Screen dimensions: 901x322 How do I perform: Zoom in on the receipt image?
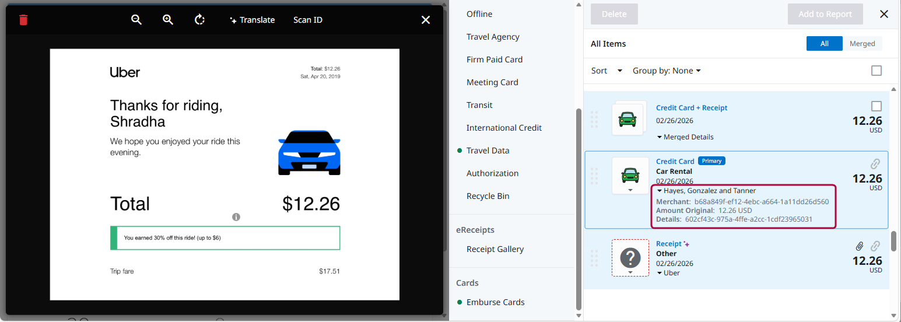click(x=168, y=20)
